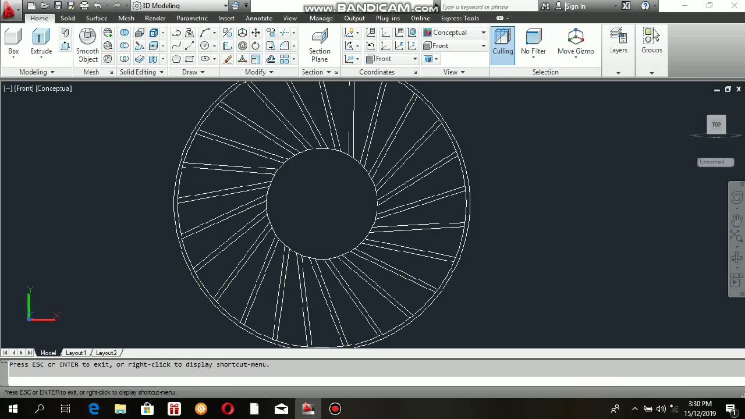Click the Undo icon in quick access toolbar
This screenshot has width=745, height=419.
97,6
